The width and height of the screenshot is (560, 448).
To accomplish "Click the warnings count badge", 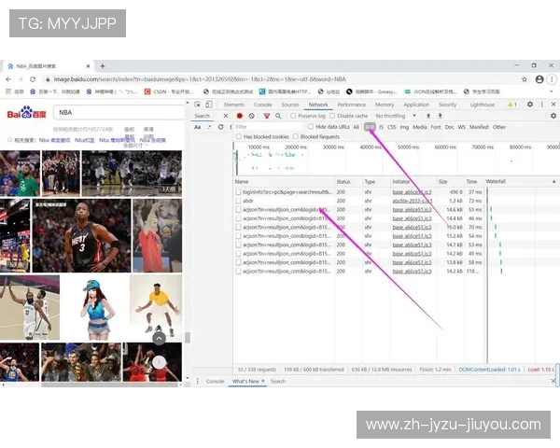I will [x=512, y=105].
